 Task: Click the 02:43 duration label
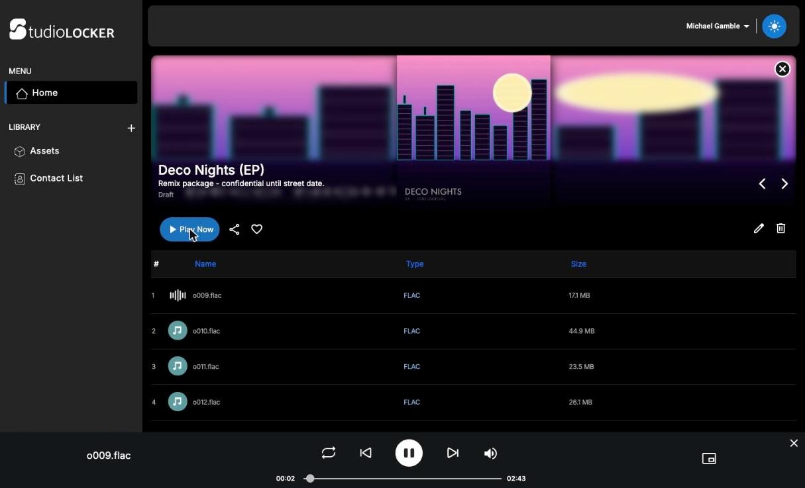click(x=516, y=478)
